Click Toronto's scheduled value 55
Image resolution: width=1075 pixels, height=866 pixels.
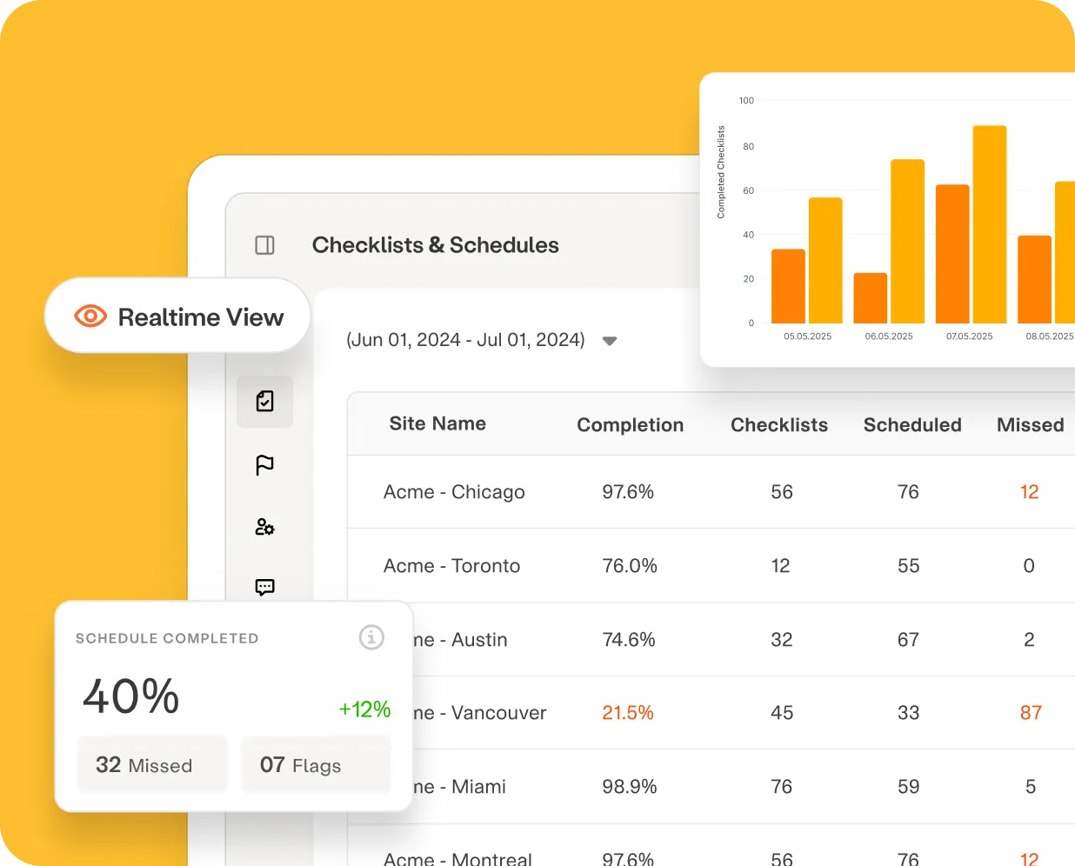(909, 566)
